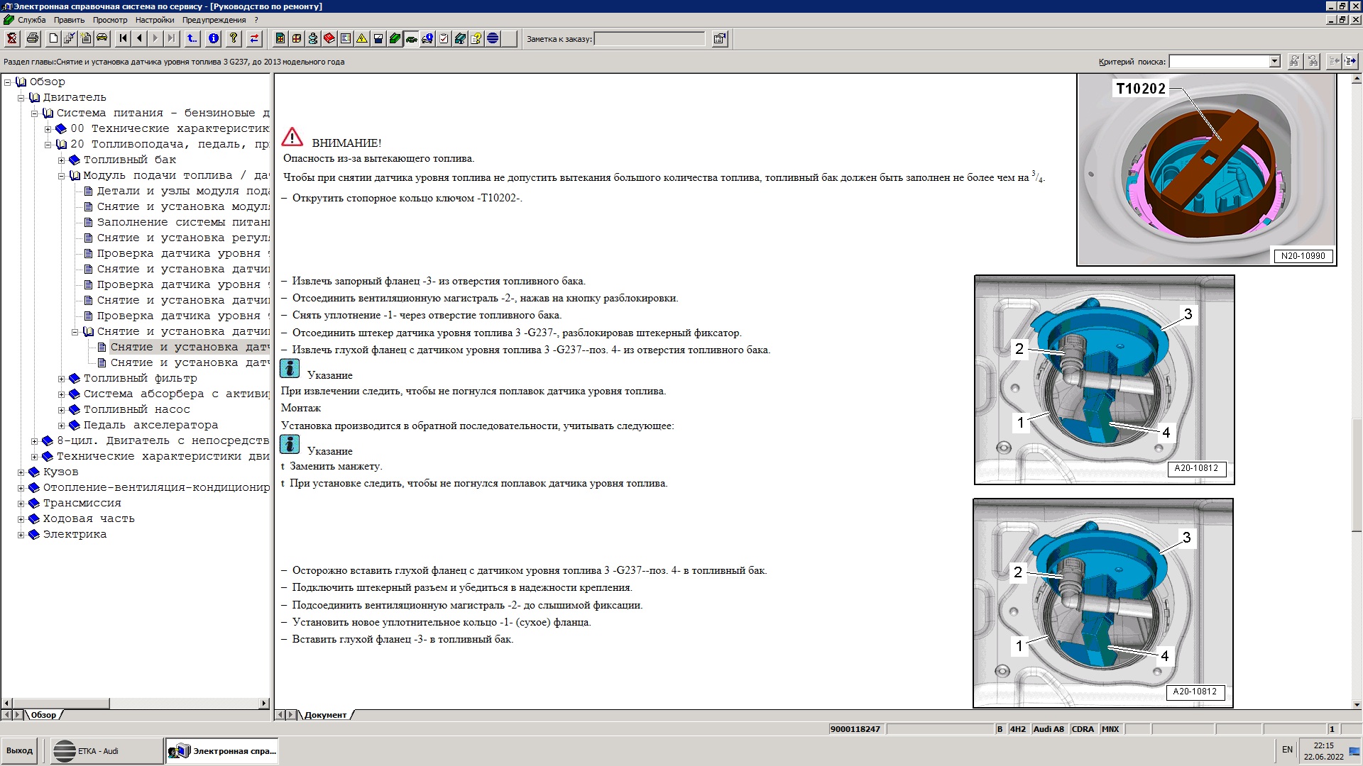The image size is (1363, 766).
Task: Click the Заметка к заказу input field
Action: [649, 39]
